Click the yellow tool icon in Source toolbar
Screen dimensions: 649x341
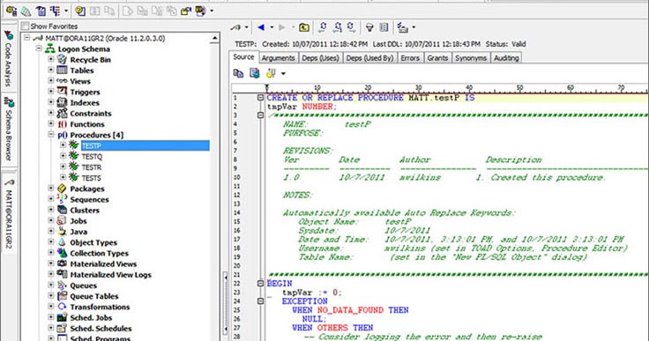(x=271, y=74)
